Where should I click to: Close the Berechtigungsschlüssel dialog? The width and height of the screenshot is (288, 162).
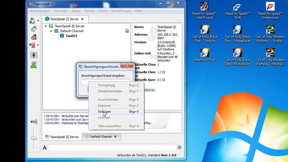click(127, 65)
